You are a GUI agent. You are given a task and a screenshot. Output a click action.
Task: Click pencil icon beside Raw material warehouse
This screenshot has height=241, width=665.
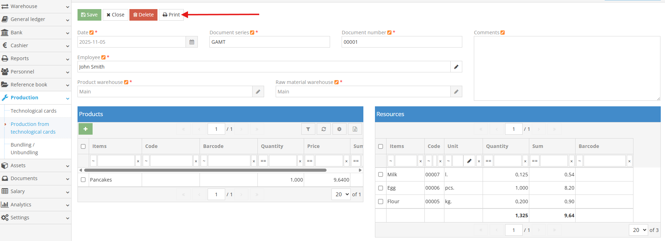pos(456,92)
